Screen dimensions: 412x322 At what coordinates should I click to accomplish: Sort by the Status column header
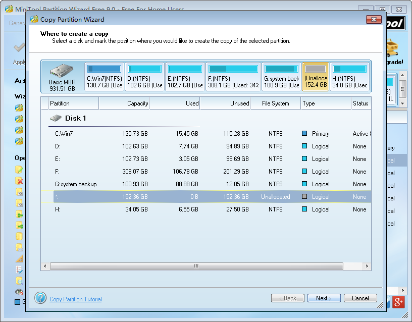(361, 103)
